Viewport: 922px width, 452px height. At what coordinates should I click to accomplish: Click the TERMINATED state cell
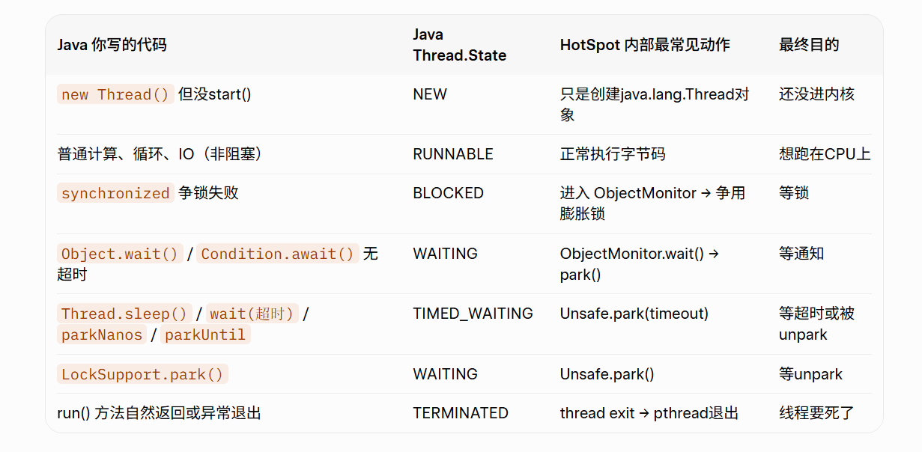pyautogui.click(x=461, y=413)
